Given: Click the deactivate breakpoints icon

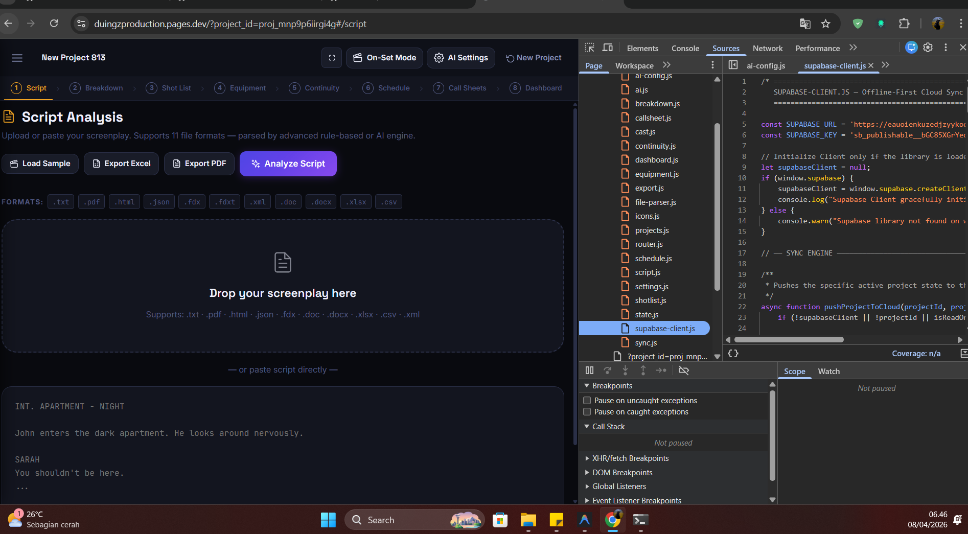Looking at the screenshot, I should tap(683, 370).
